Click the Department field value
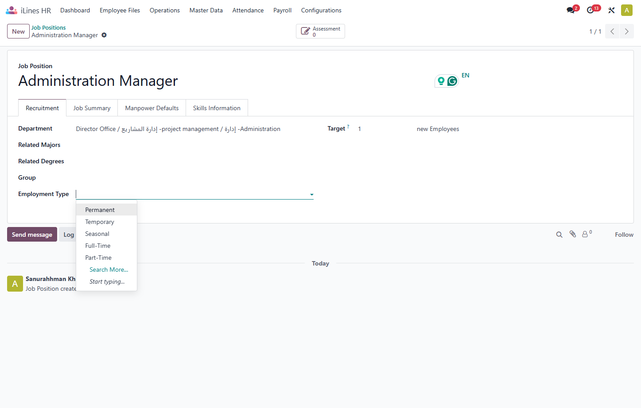 [178, 129]
